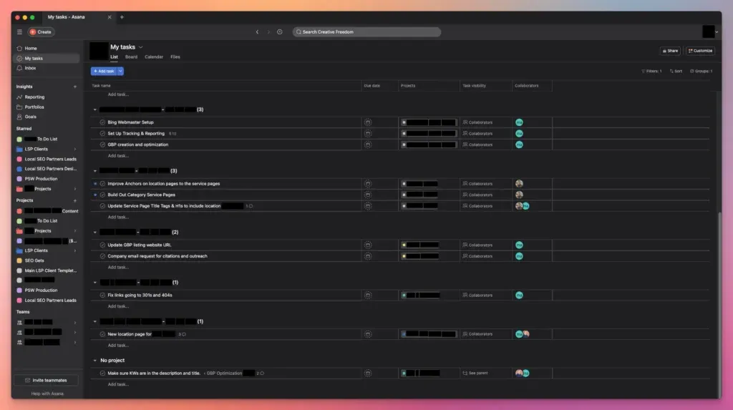Click the Search Creative Freedom field
Image resolution: width=733 pixels, height=410 pixels.
coord(366,32)
